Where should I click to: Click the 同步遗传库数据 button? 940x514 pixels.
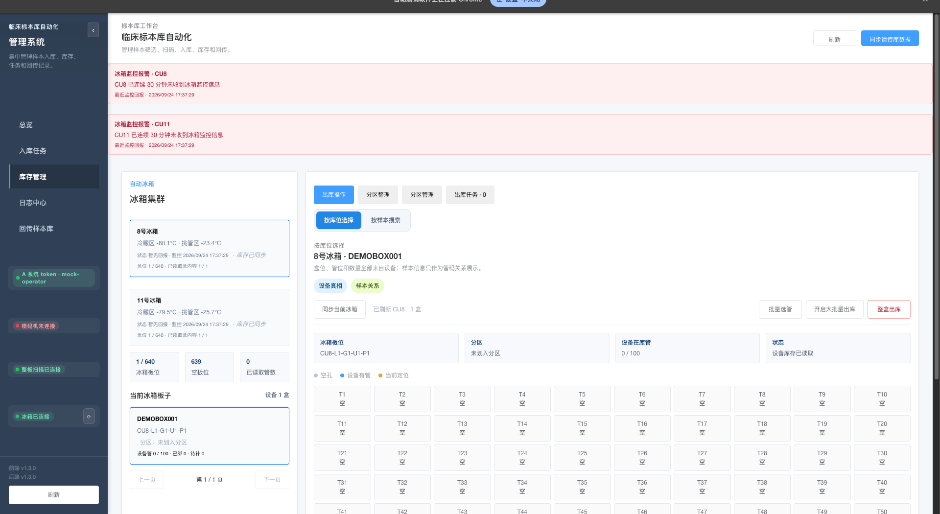tap(890, 39)
